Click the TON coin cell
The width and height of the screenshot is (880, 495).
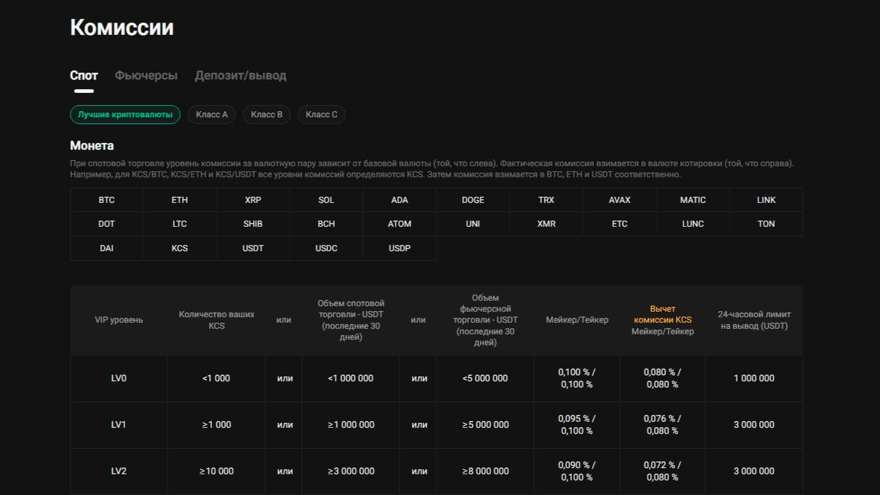(x=766, y=224)
